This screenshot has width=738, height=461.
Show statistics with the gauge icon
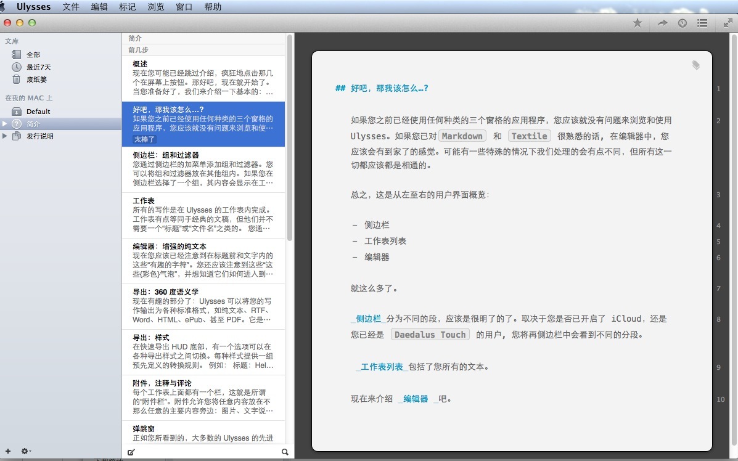(x=683, y=23)
